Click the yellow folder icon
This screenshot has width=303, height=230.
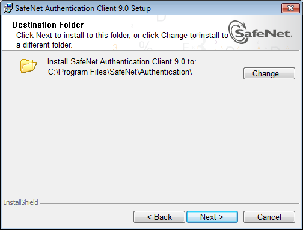click(29, 66)
